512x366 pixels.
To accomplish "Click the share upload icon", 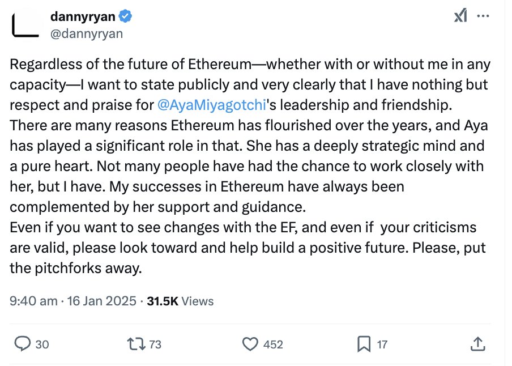I will point(477,344).
